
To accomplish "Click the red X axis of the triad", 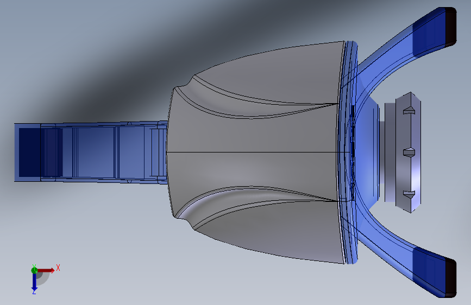I will (46, 270).
